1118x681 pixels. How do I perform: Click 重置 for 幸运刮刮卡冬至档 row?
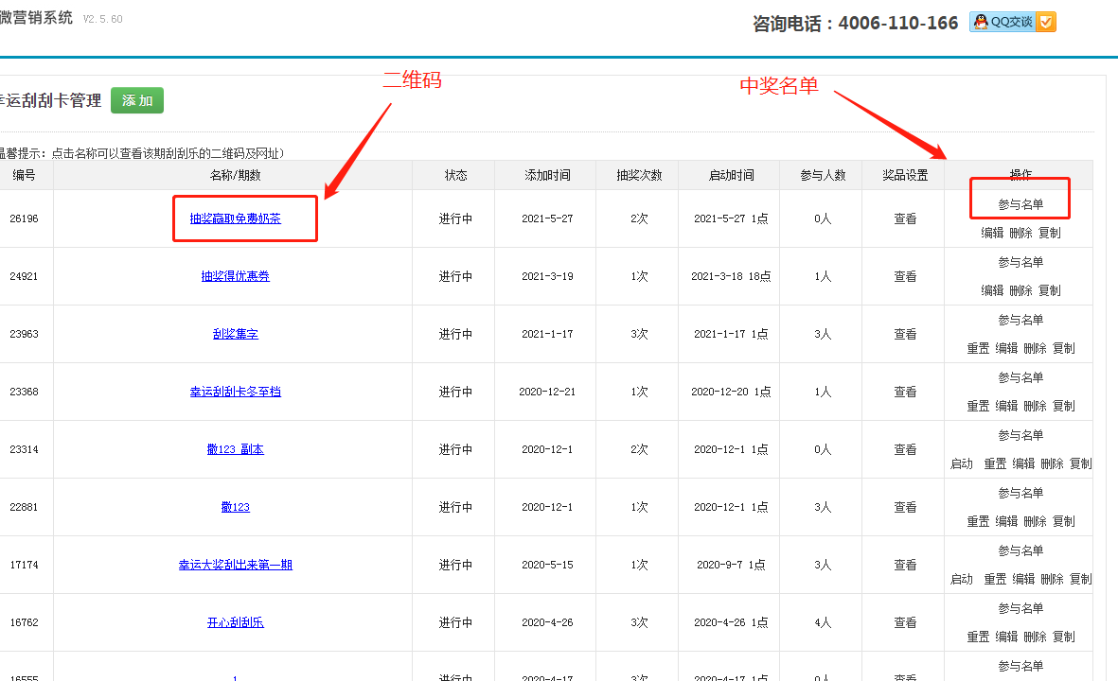978,406
